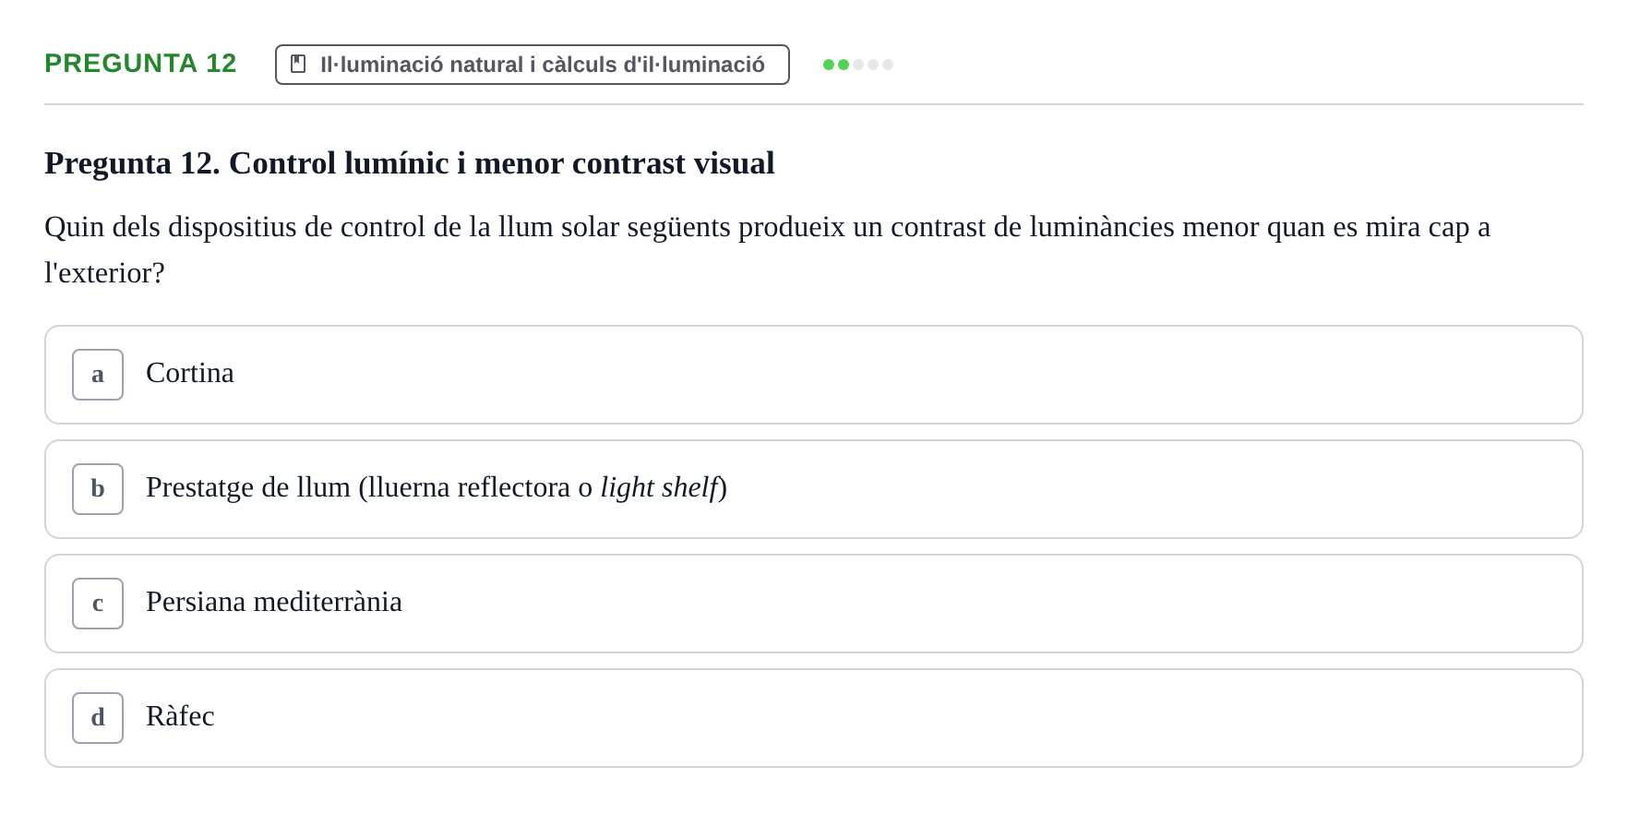
Task: Click the third grey difficulty dot
Action: pos(858,65)
